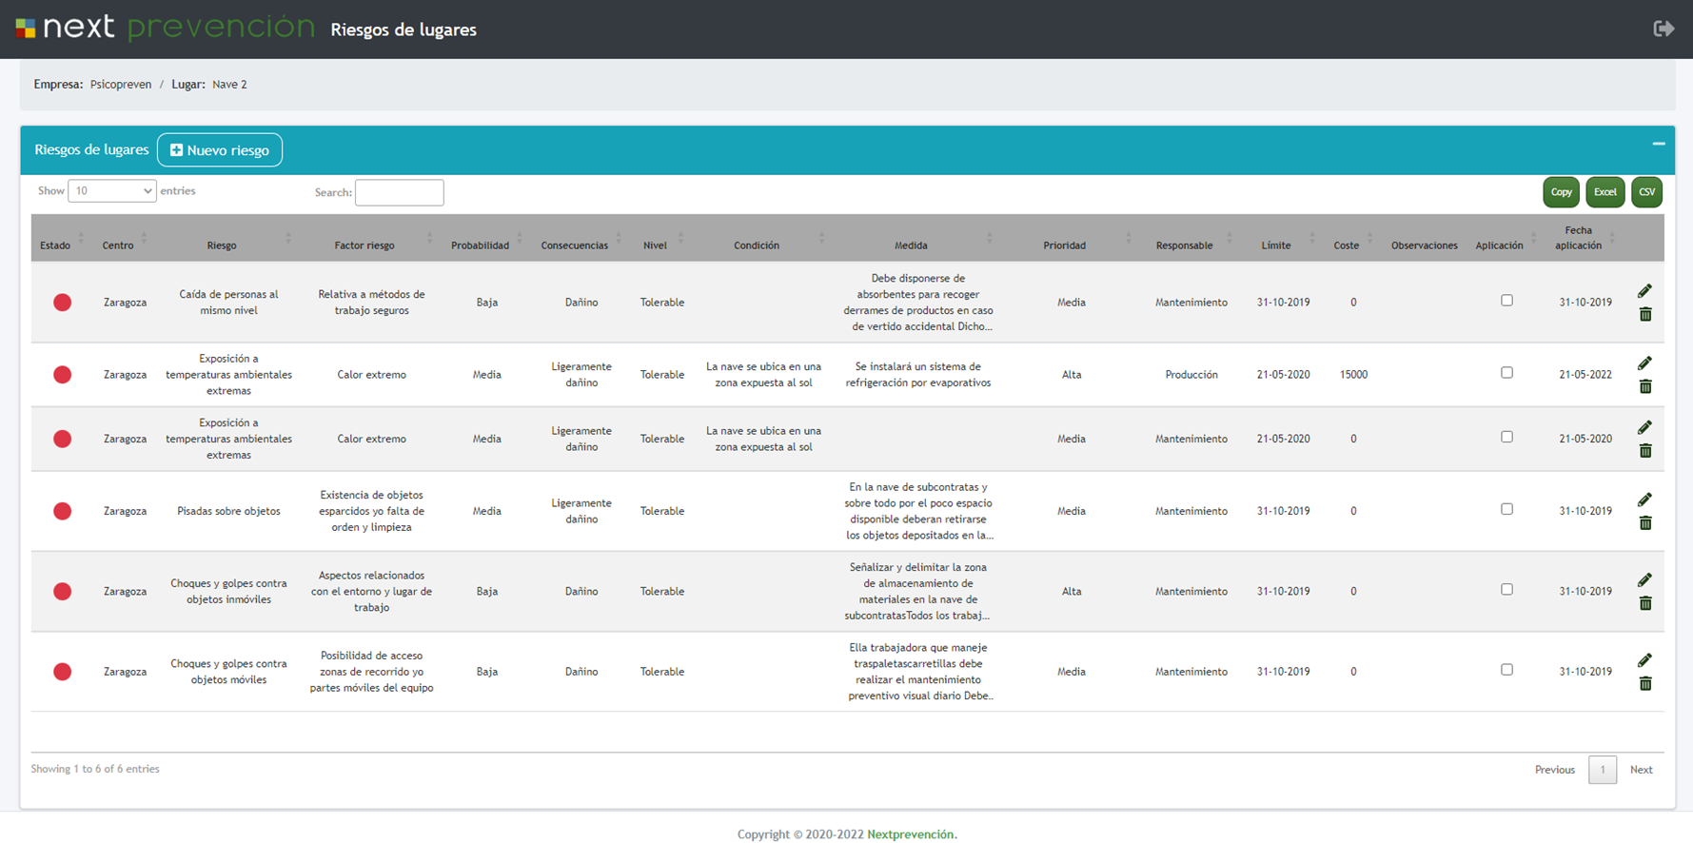Edit the Caída de personas al mismo nivel risk
This screenshot has width=1693, height=843.
1644,291
